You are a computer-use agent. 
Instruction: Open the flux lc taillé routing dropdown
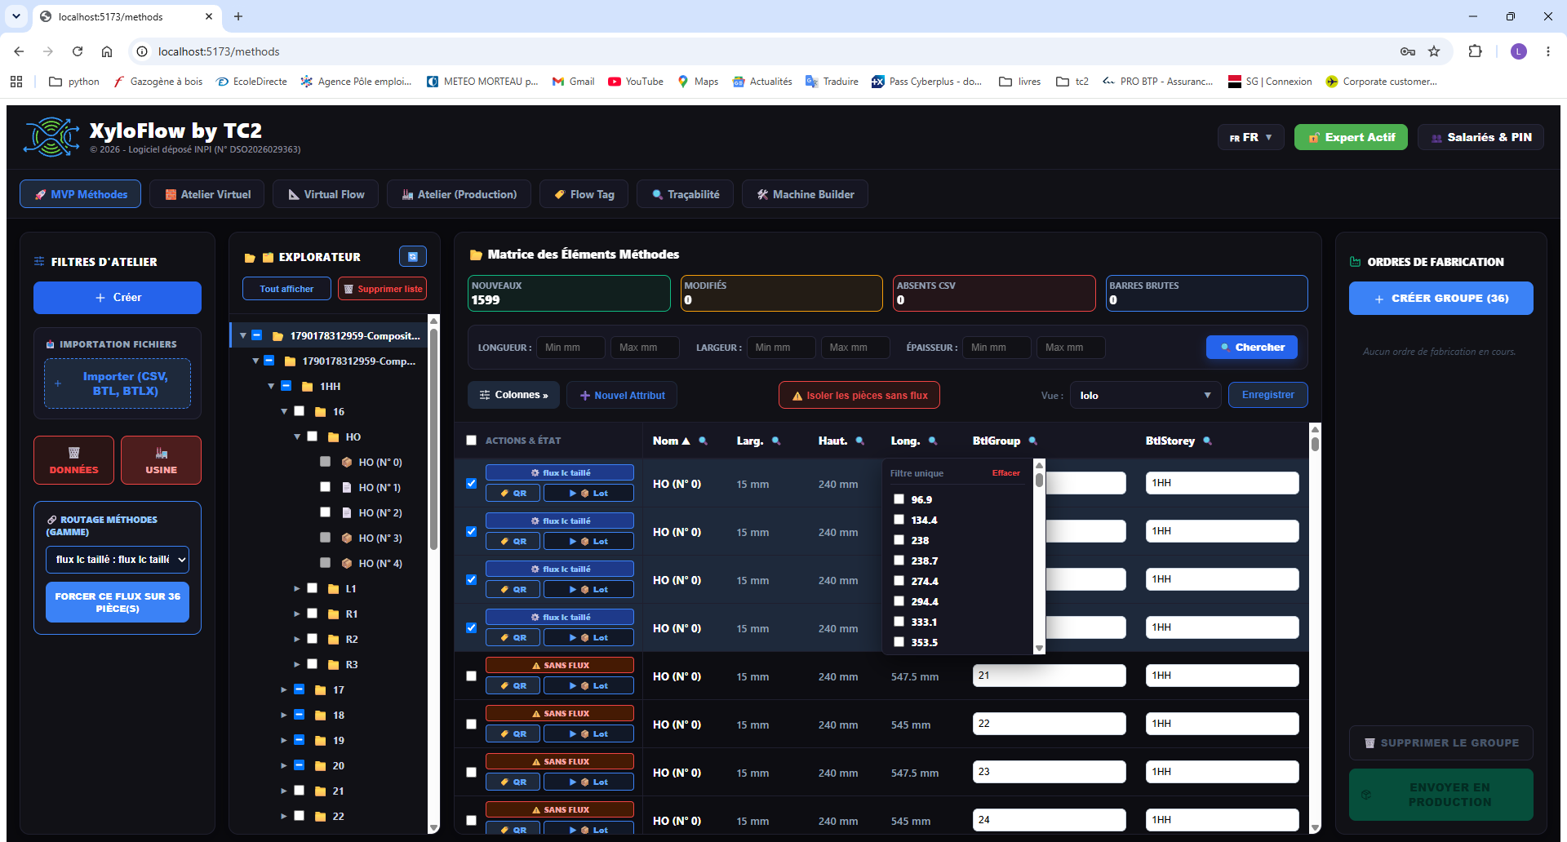point(118,560)
